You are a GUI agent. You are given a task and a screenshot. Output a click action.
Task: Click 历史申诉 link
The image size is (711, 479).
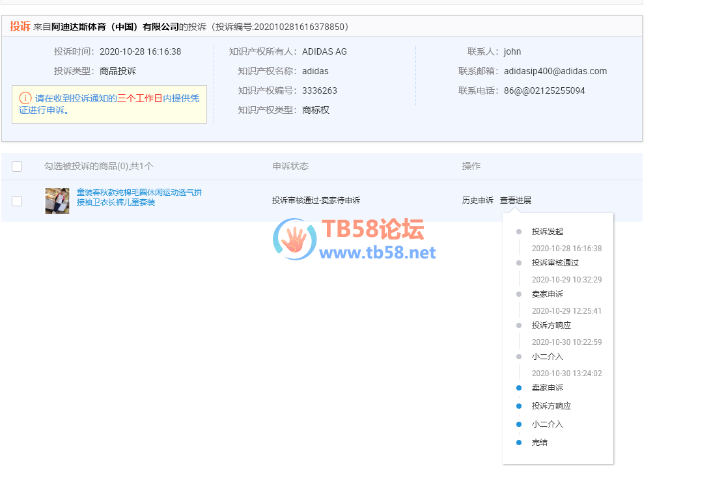click(x=477, y=200)
